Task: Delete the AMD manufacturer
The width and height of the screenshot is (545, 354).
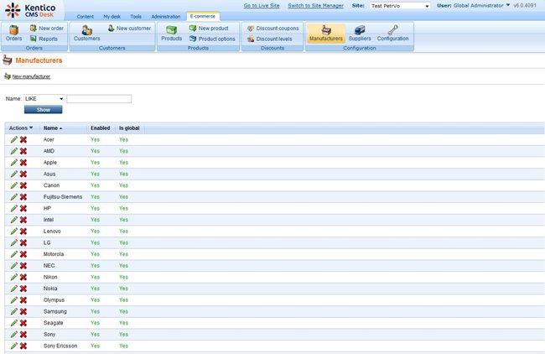Action: 23,151
